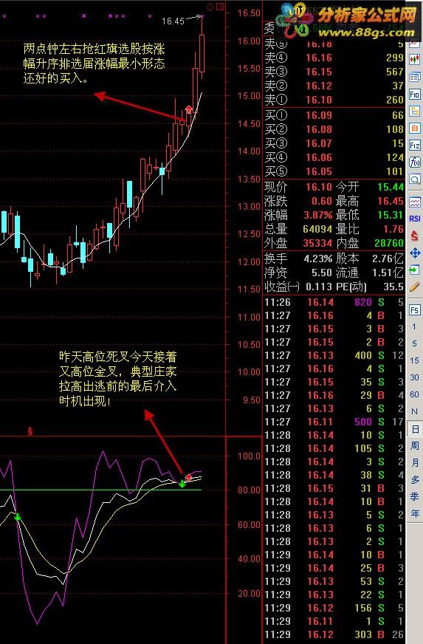Click the 总量 value 64094
This screenshot has height=644, width=423.
tap(317, 229)
